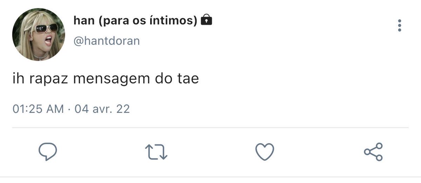
Task: Click the '(para os íntimos)' name text
Action: pos(148,21)
